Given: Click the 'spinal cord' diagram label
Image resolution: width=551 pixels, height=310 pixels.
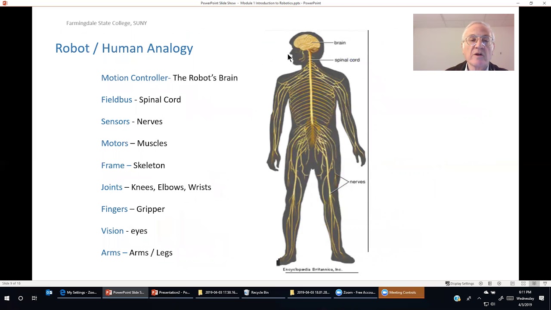Looking at the screenshot, I should pos(347,60).
